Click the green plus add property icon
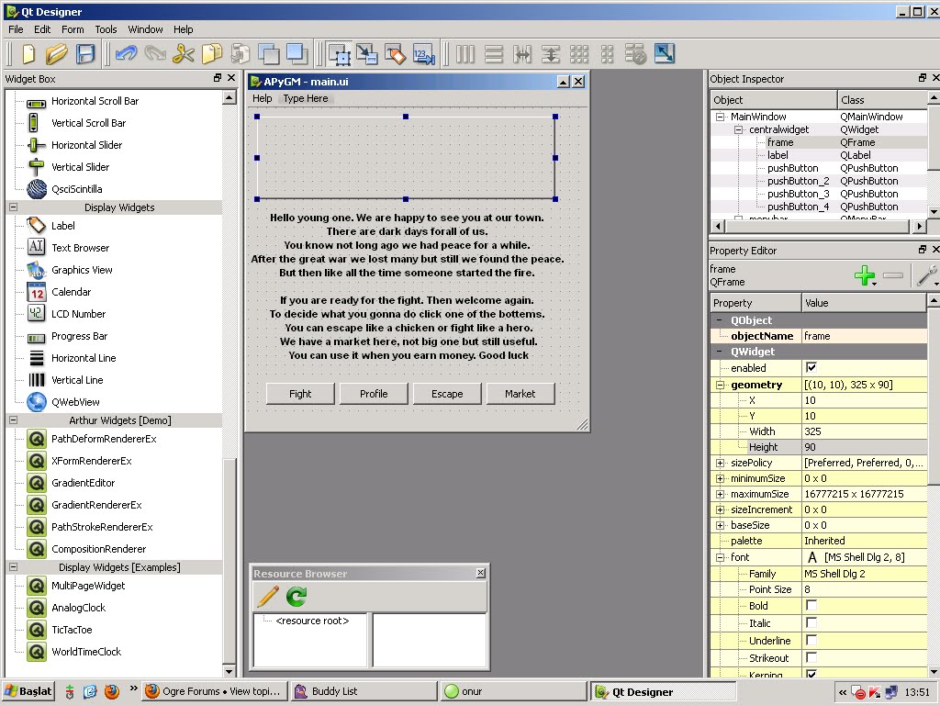 click(x=865, y=275)
